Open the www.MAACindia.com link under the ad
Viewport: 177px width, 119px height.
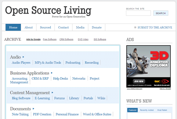click(x=135, y=89)
